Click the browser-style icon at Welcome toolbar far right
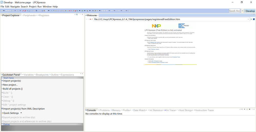The height and width of the screenshot is (132, 256). click(x=254, y=19)
